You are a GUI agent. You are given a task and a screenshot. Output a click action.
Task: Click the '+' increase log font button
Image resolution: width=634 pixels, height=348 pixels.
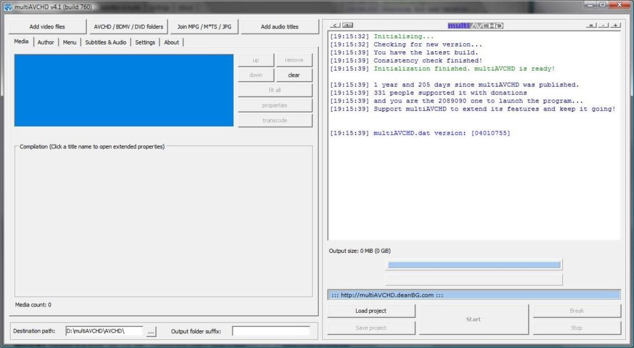(x=615, y=25)
